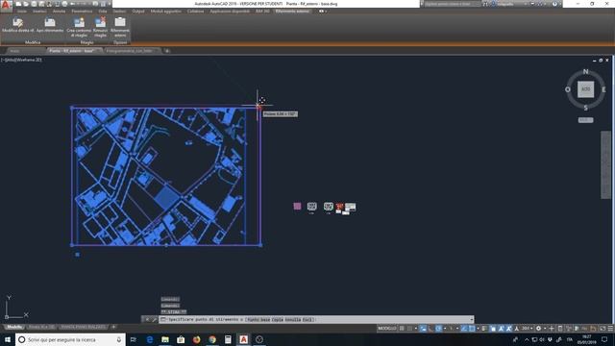Open Calculator from the taskbar
This screenshot has height=346, width=615.
tap(228, 339)
